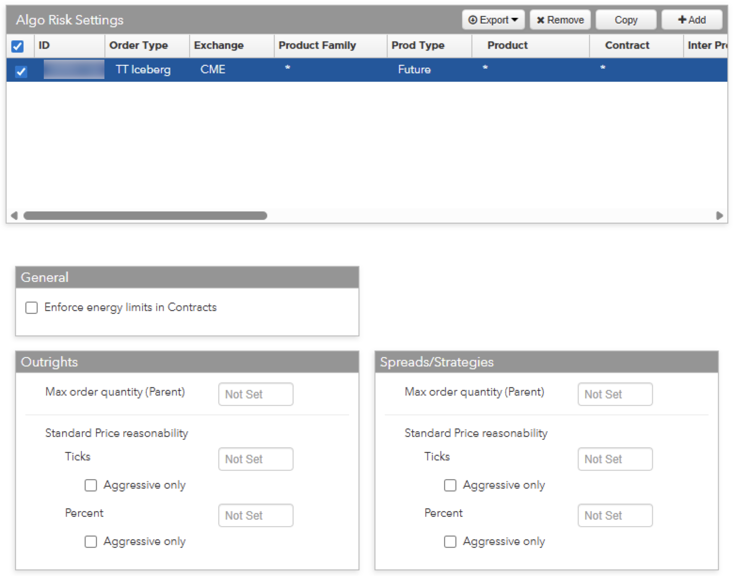Uncheck the TT Iceberg row checkbox
Screen dimensions: 733x576
click(21, 71)
